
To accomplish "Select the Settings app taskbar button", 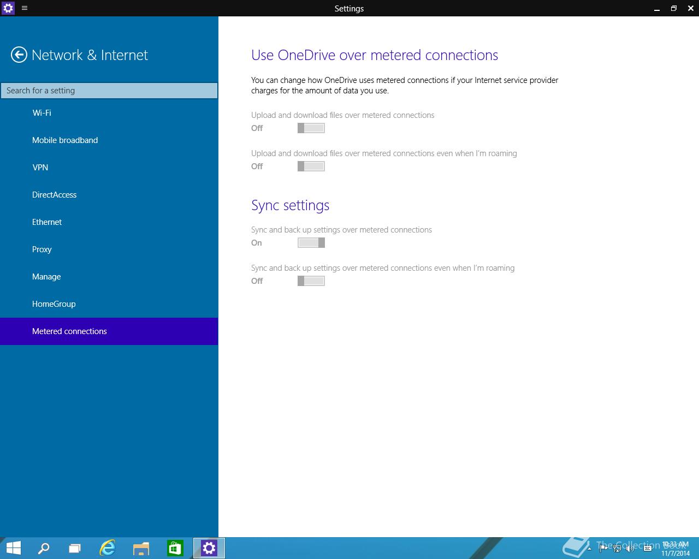I will tap(209, 548).
